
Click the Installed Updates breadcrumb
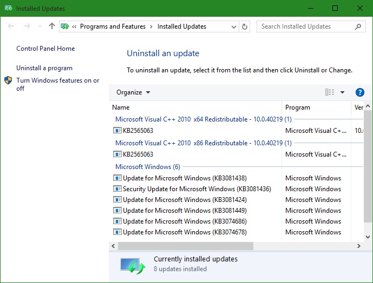click(x=182, y=26)
